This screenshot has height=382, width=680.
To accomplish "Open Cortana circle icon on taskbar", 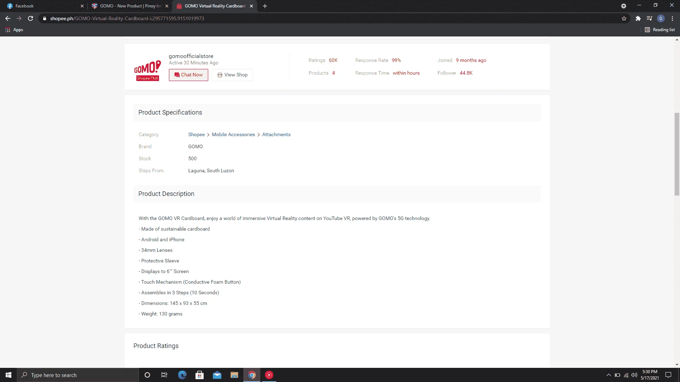I will pyautogui.click(x=147, y=375).
